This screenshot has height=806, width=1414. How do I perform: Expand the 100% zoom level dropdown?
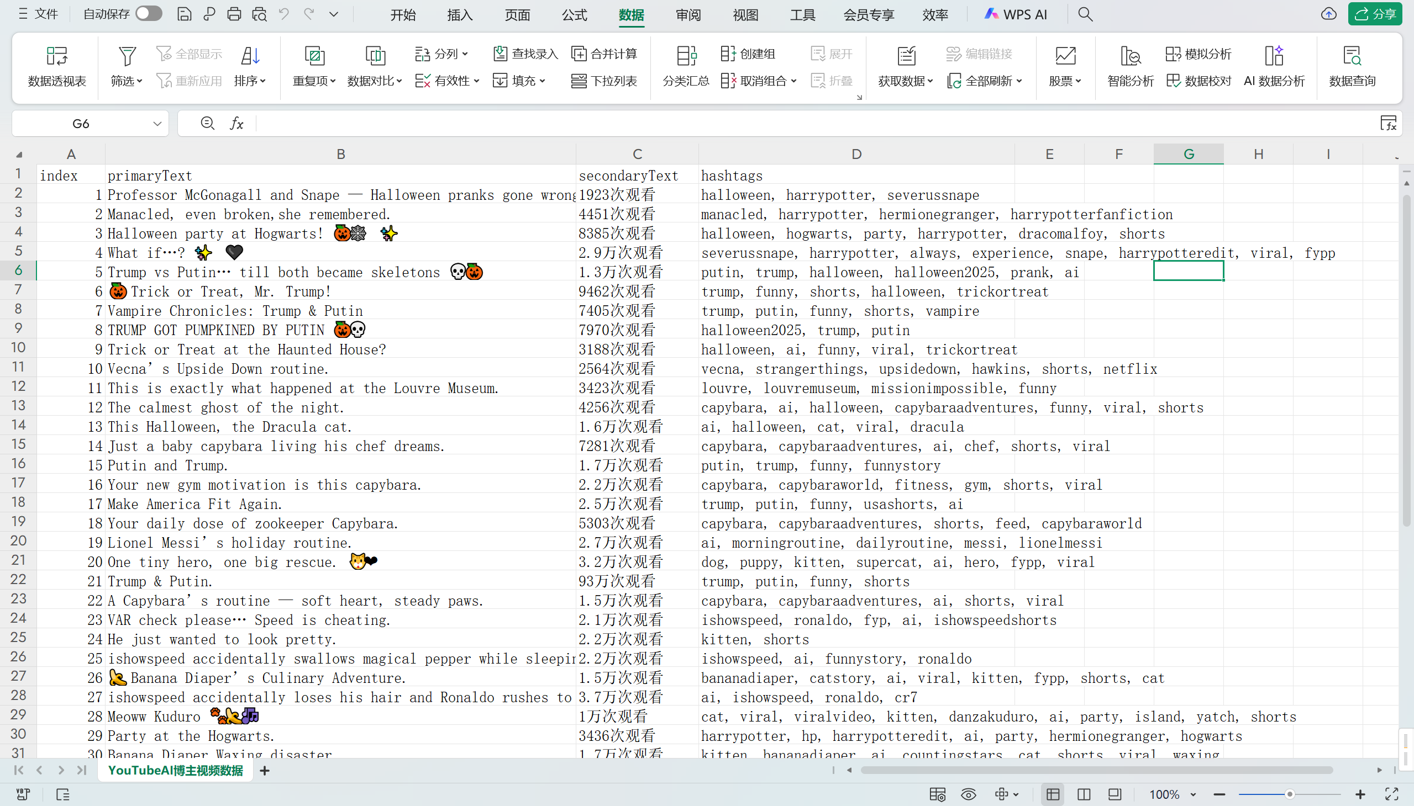point(1193,794)
